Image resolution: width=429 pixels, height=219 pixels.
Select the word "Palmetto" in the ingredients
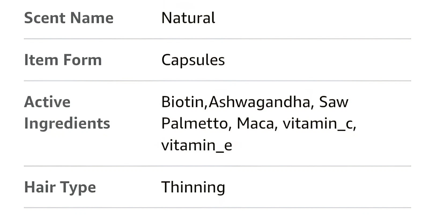point(195,123)
